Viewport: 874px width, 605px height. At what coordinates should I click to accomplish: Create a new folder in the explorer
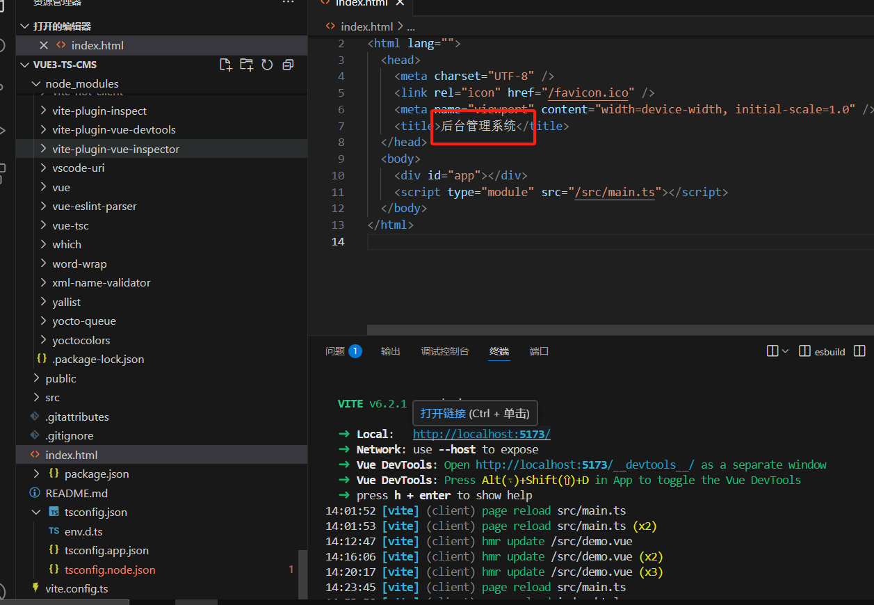point(246,65)
